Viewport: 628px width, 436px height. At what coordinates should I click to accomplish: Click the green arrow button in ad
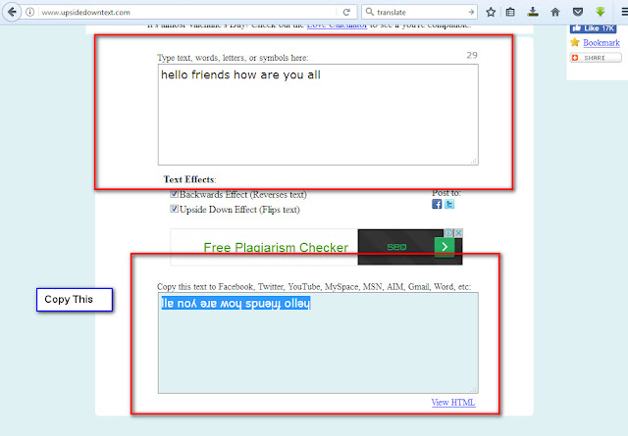point(445,247)
